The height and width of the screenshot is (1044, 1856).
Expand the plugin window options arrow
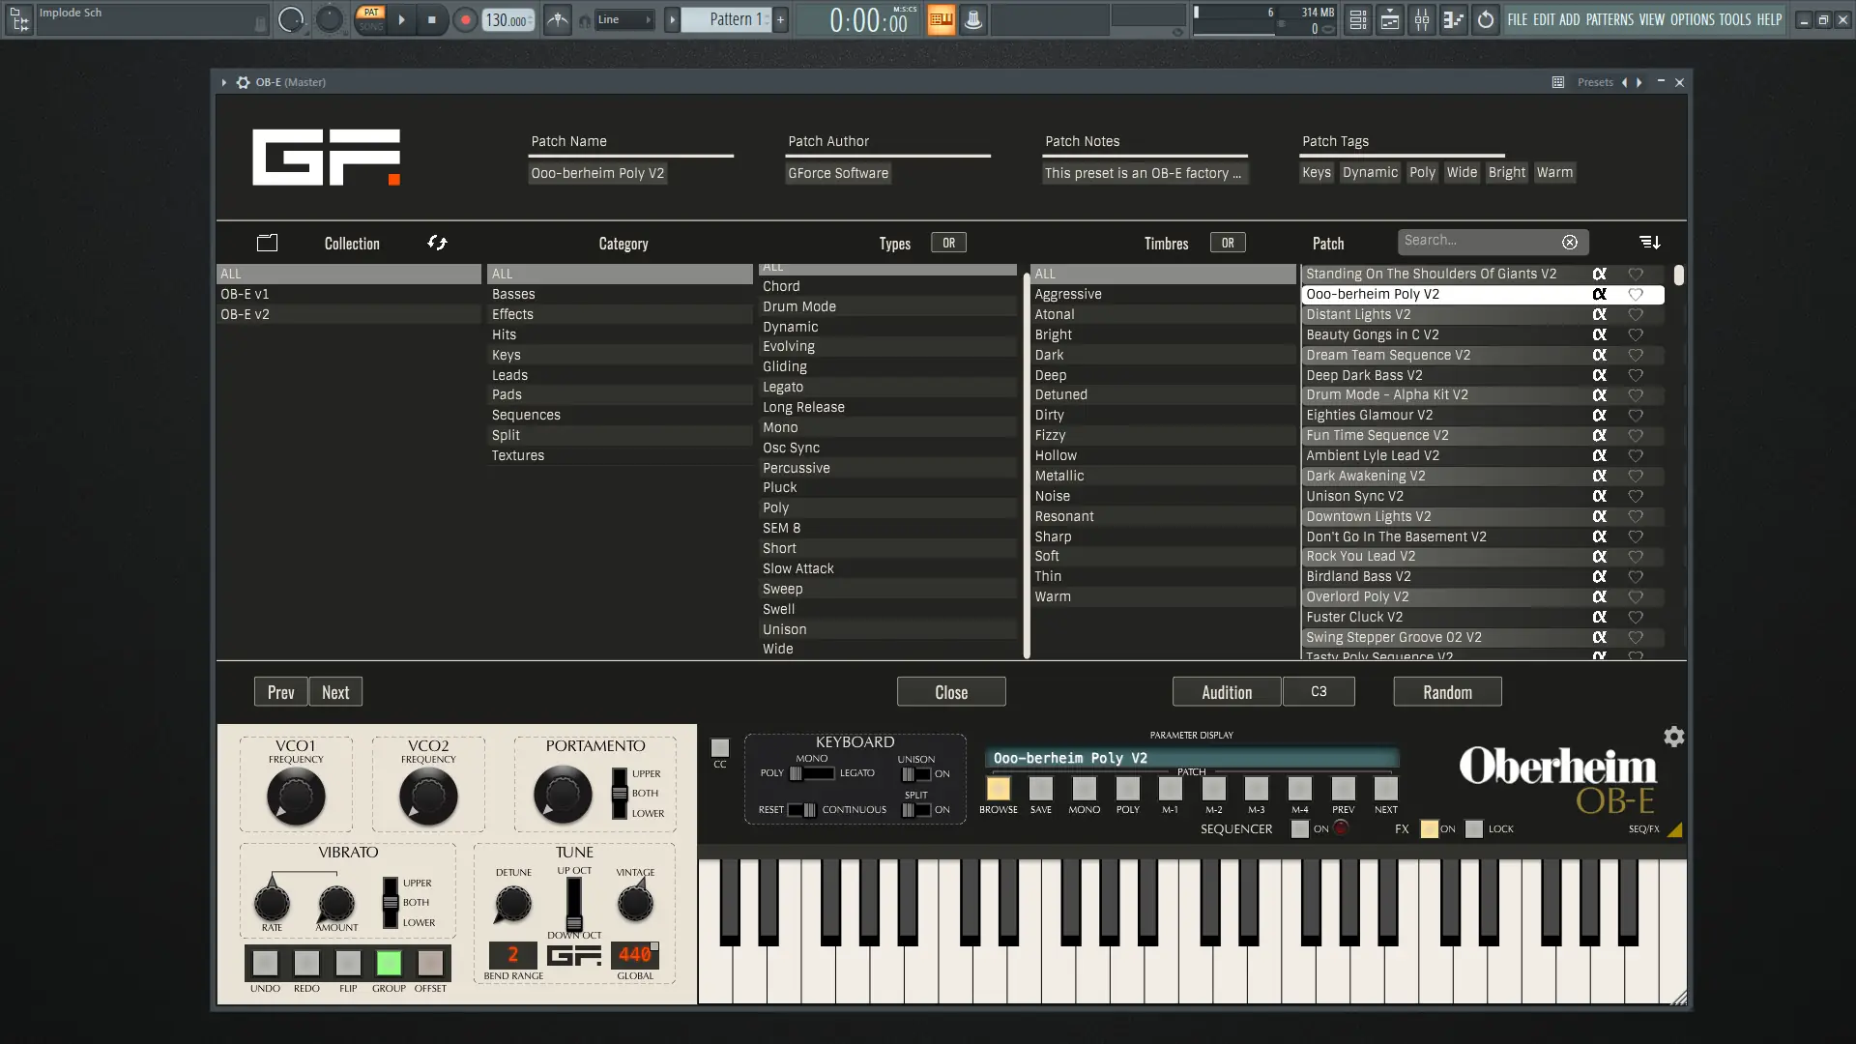click(x=223, y=82)
